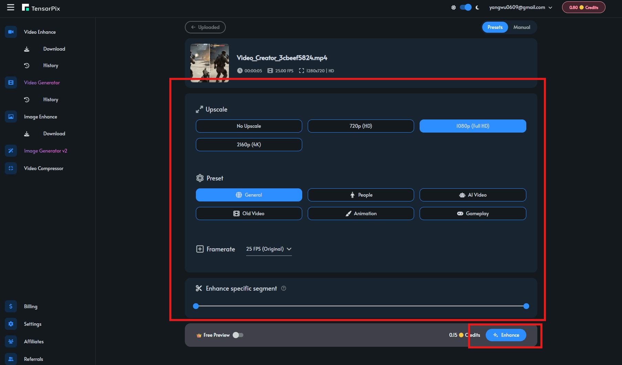
Task: Click the help icon beside Enhance specific segment
Action: tap(284, 289)
